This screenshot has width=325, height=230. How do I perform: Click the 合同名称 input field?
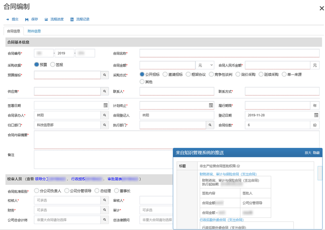[229, 53]
